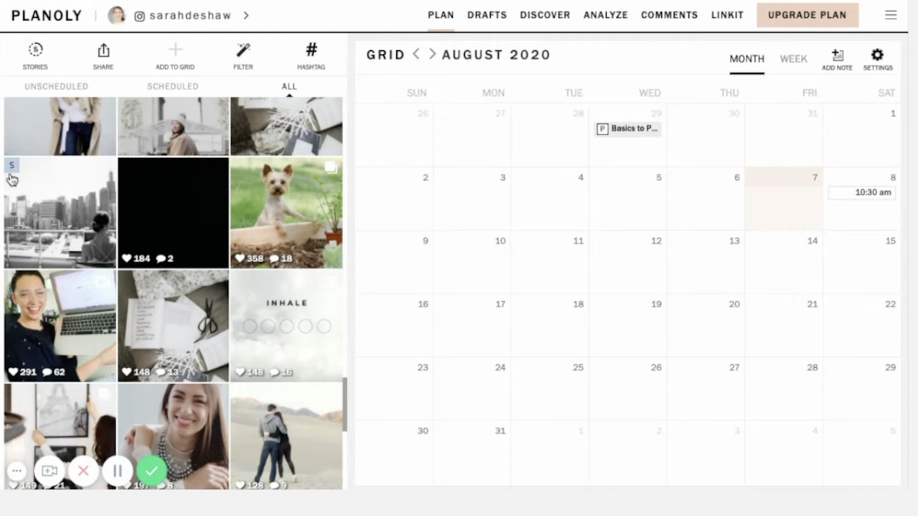Click the media grid scrollbar
Viewport: 918px width, 516px height.
[345, 405]
